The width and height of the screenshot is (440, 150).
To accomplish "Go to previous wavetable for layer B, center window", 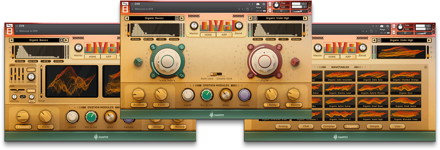I will click(250, 18).
